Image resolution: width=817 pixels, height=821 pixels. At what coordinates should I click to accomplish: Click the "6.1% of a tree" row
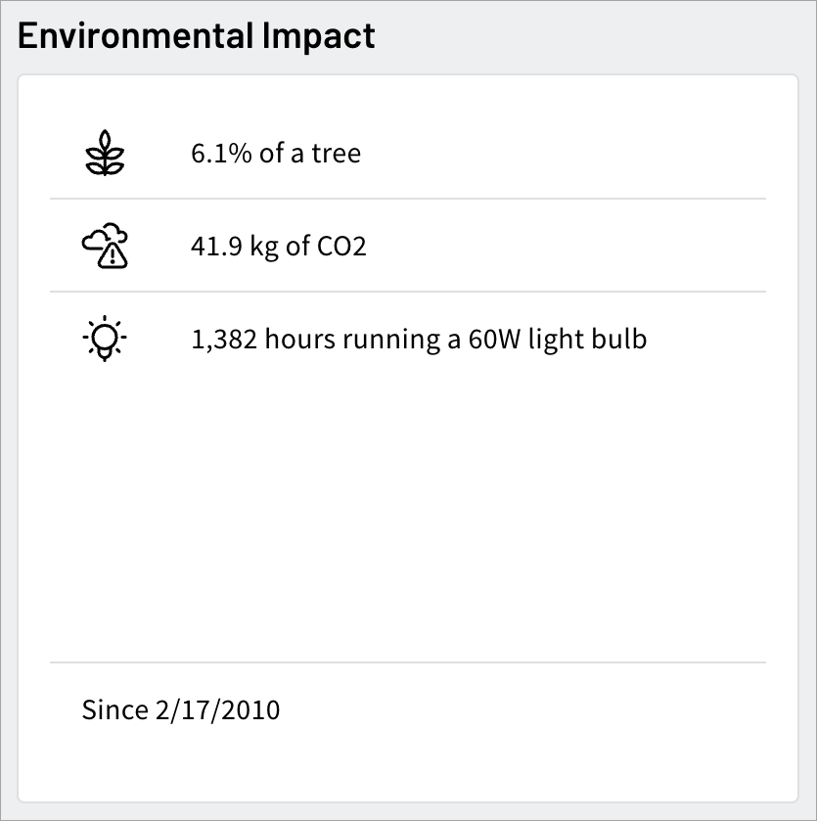pos(408,153)
